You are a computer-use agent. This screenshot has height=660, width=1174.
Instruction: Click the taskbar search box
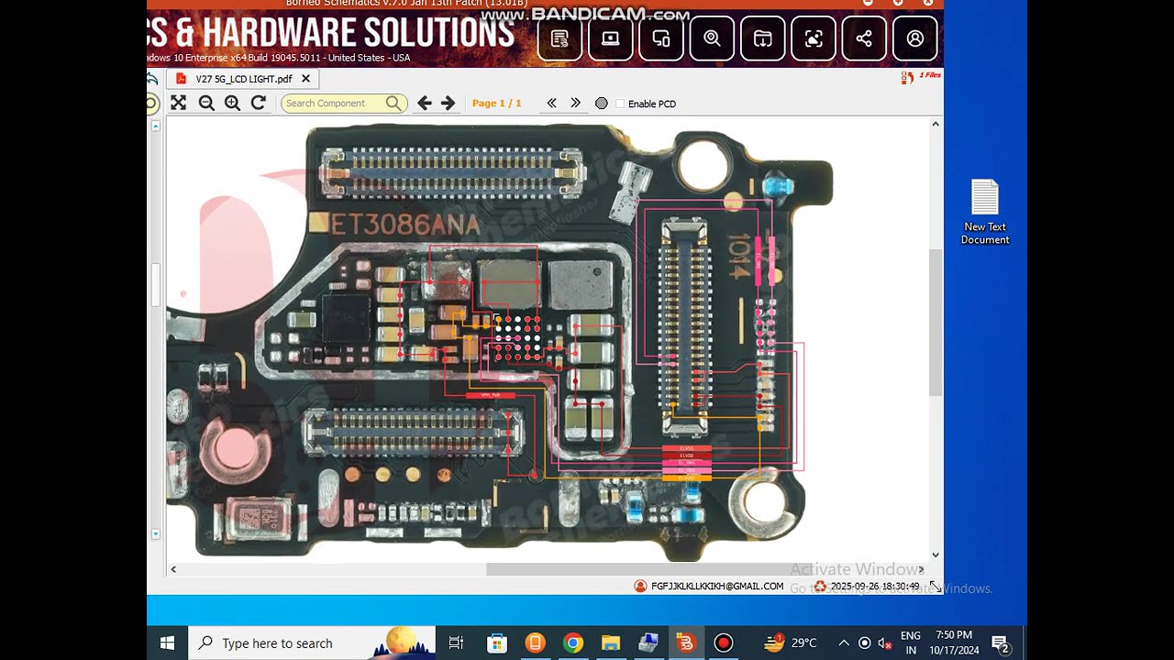click(312, 643)
